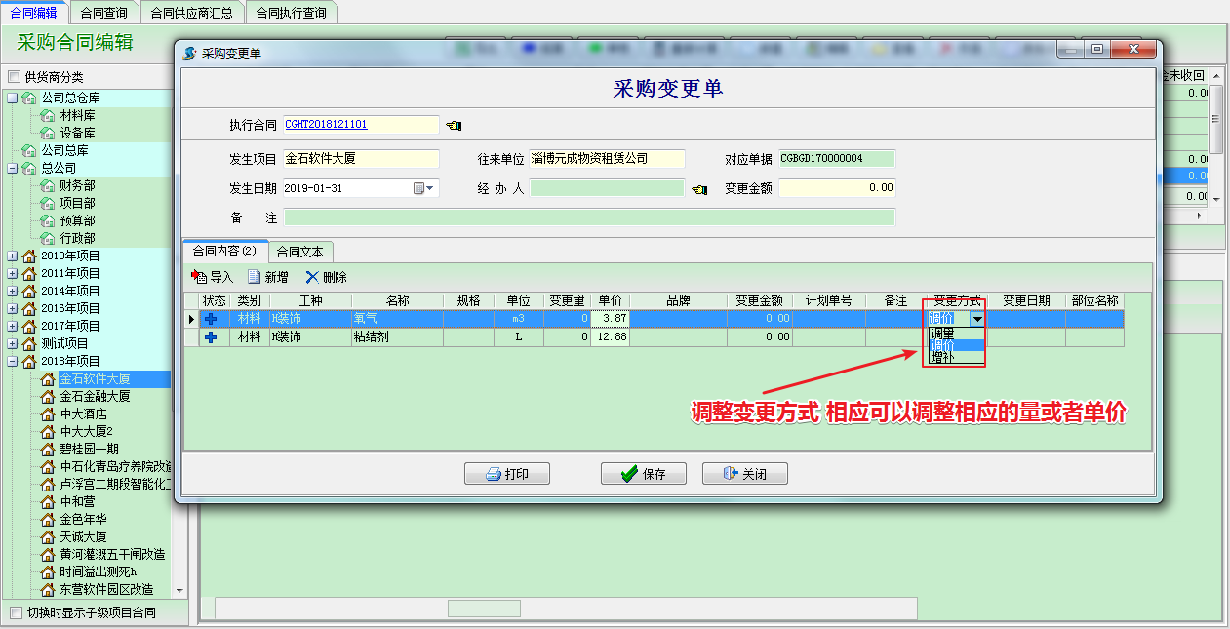
Task: Click the 单价 cell showing 3.87
Action: [611, 319]
